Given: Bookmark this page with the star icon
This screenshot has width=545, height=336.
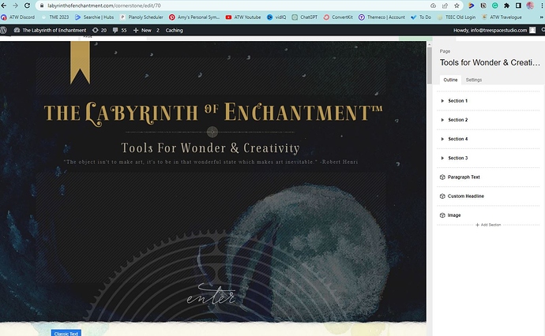Looking at the screenshot, I should pyautogui.click(x=457, y=6).
